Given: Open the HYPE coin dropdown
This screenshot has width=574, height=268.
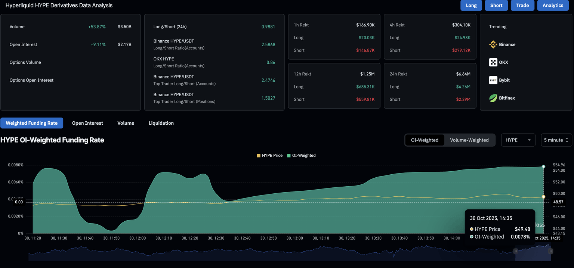Looking at the screenshot, I should [518, 140].
